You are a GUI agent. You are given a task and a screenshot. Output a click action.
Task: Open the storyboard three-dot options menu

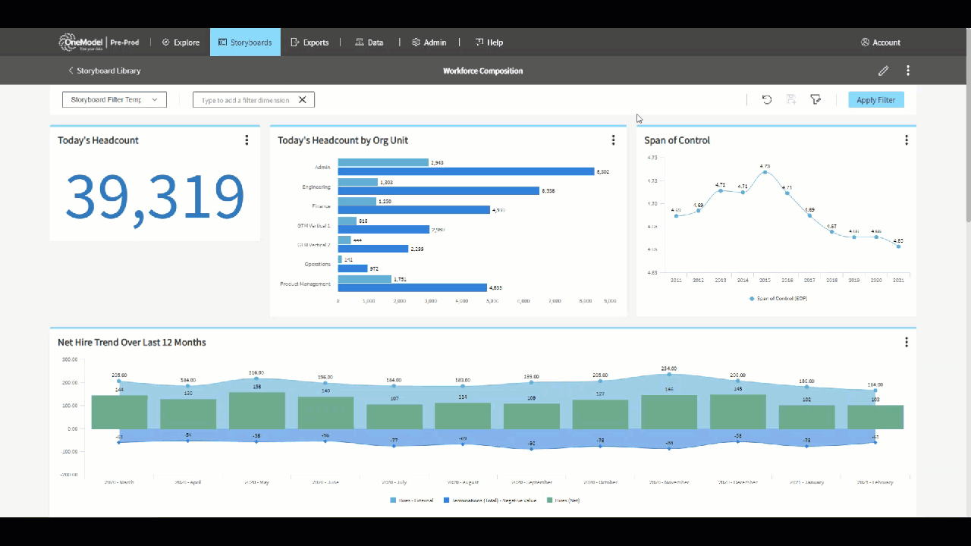[908, 71]
